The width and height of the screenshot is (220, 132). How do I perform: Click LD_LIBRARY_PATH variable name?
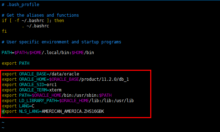pyautogui.click(x=38, y=101)
